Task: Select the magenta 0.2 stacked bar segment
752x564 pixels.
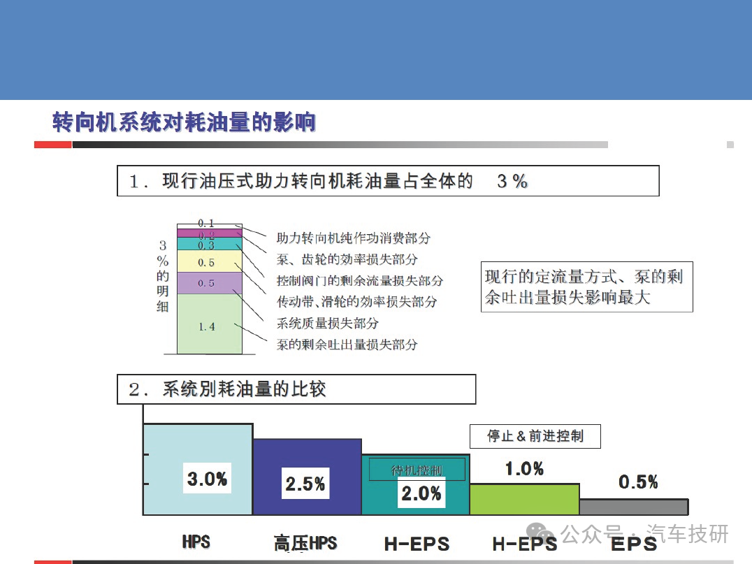Action: (x=209, y=233)
